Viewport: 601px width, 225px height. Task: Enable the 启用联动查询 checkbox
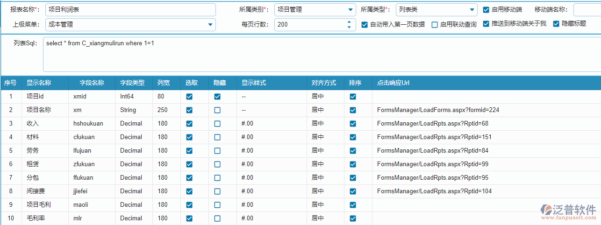click(435, 25)
